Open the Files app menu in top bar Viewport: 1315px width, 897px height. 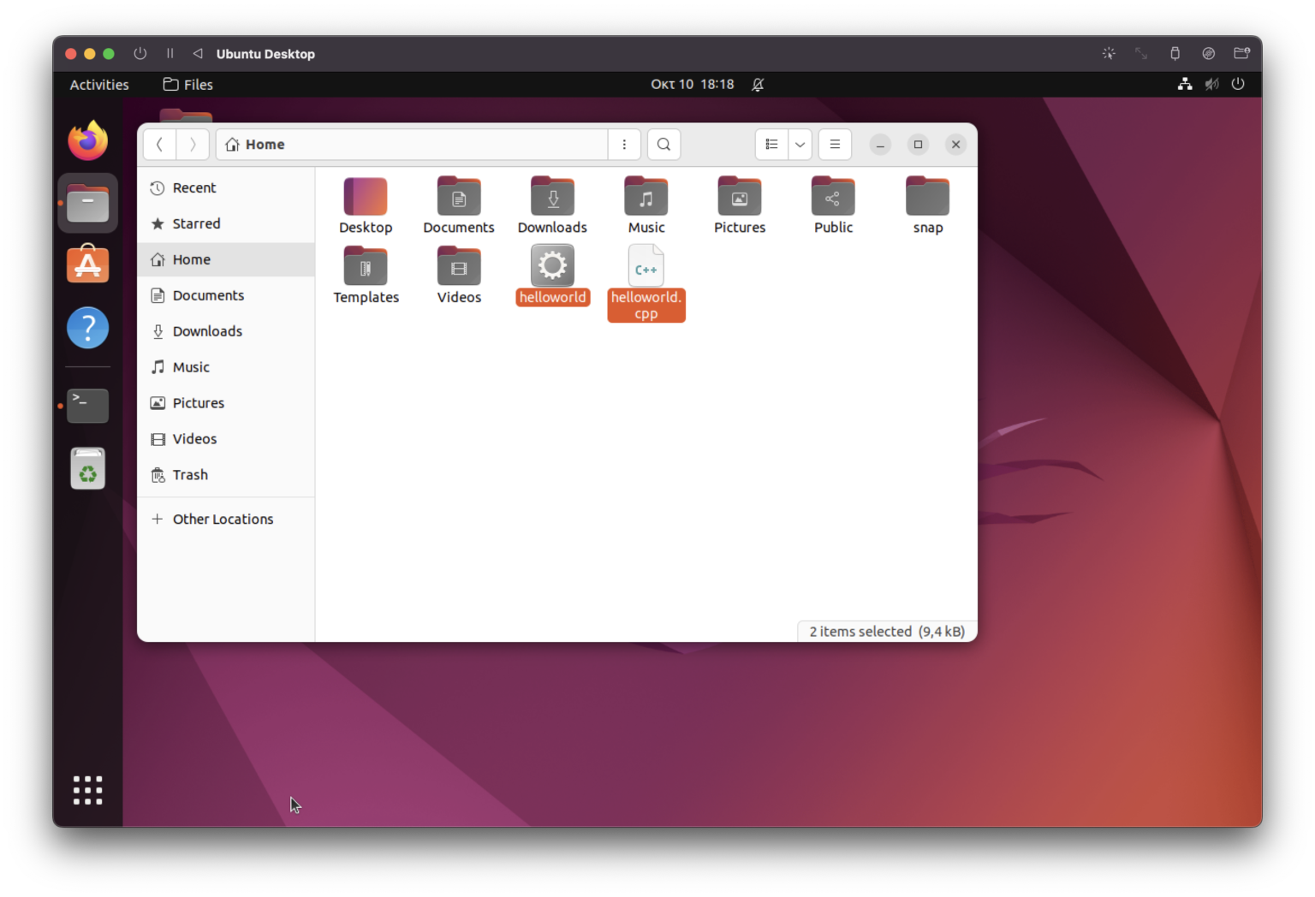[x=188, y=85]
